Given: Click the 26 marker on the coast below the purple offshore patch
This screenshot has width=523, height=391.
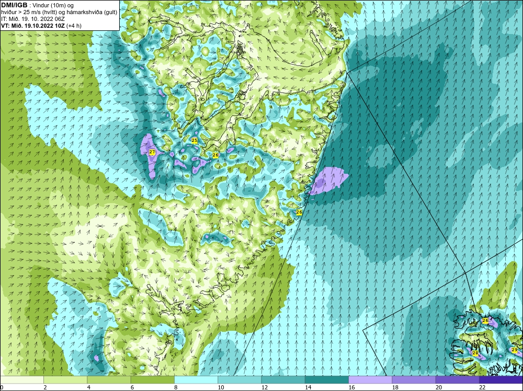Looking at the screenshot, I should [x=299, y=212].
